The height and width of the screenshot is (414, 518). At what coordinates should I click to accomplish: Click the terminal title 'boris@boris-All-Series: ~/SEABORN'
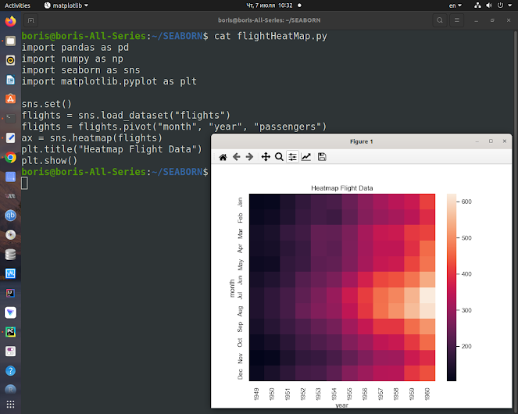270,20
